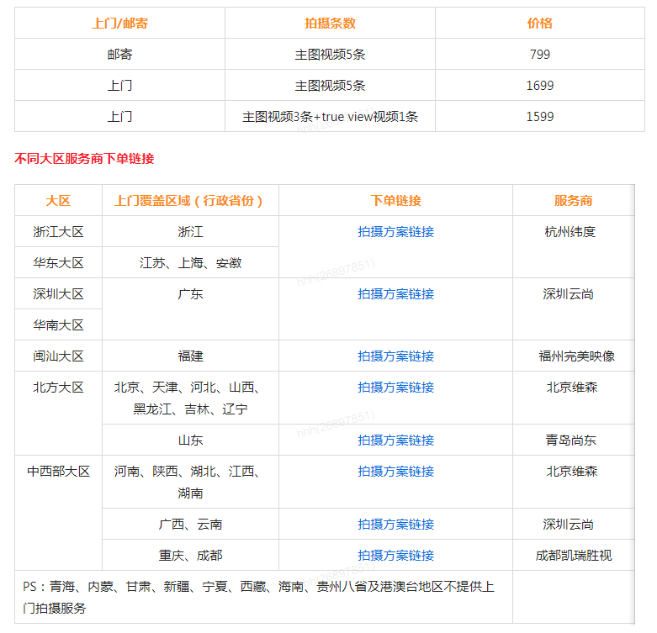Open the 拍摄方案链接 in the 广东 row
657x633 pixels.
(x=395, y=294)
